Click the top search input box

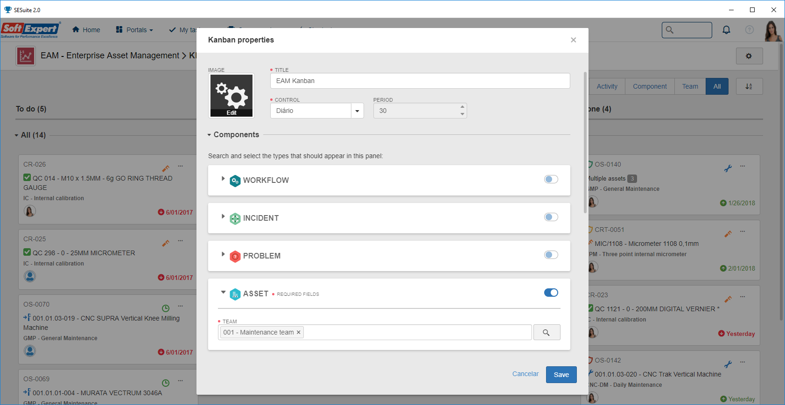[x=687, y=30]
